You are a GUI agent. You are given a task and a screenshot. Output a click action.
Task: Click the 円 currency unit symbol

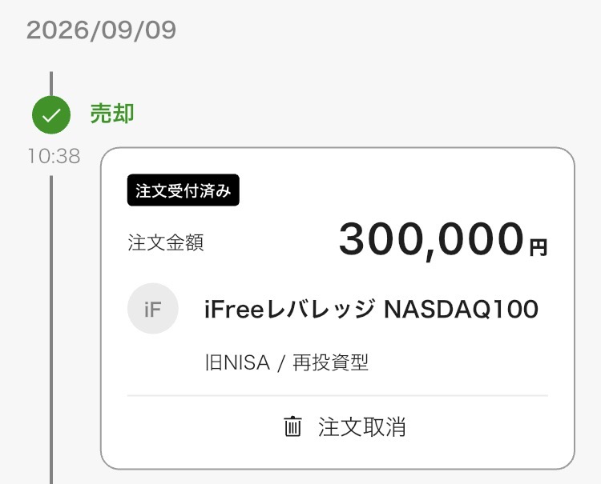(x=538, y=247)
